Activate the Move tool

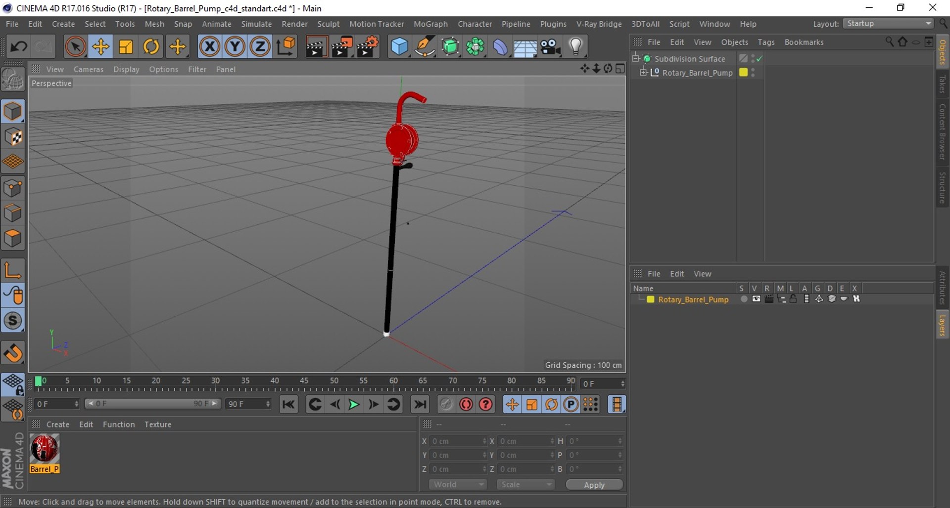pos(100,47)
